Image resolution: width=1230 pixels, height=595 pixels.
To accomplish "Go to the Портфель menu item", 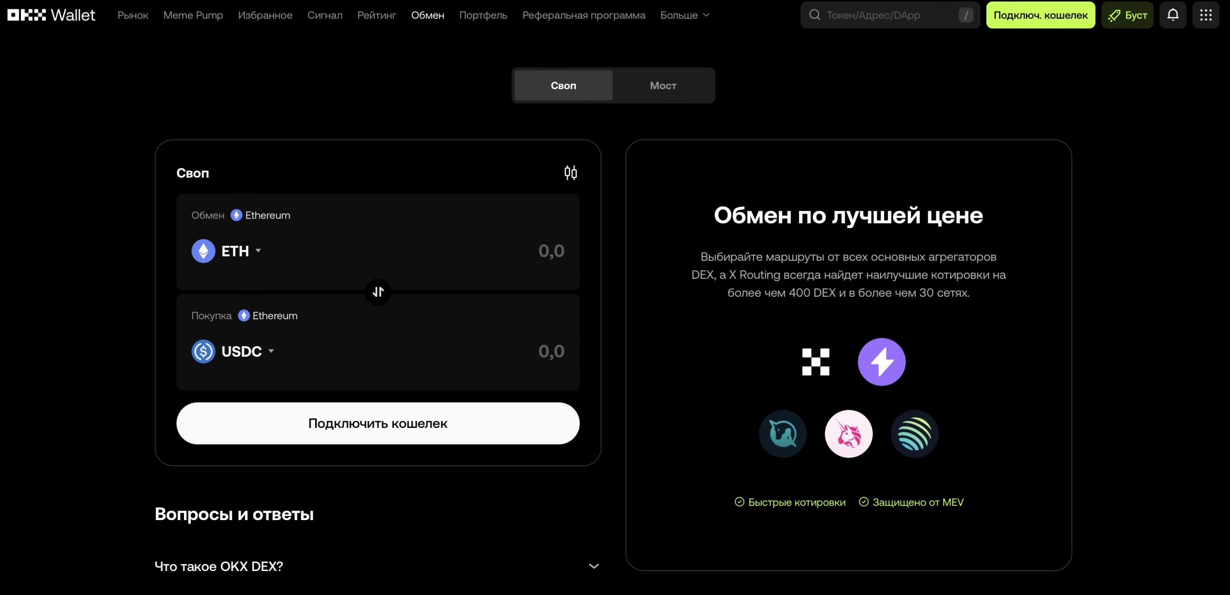I will click(483, 15).
